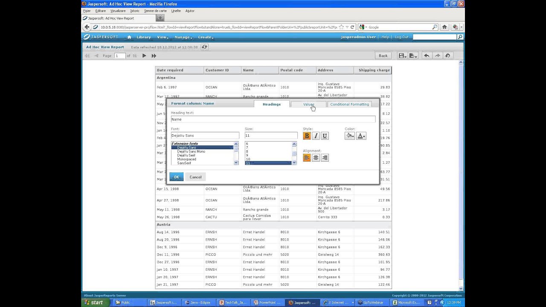Choose size 8 in size list
Viewport: 546px width, 307px height.
click(247, 151)
